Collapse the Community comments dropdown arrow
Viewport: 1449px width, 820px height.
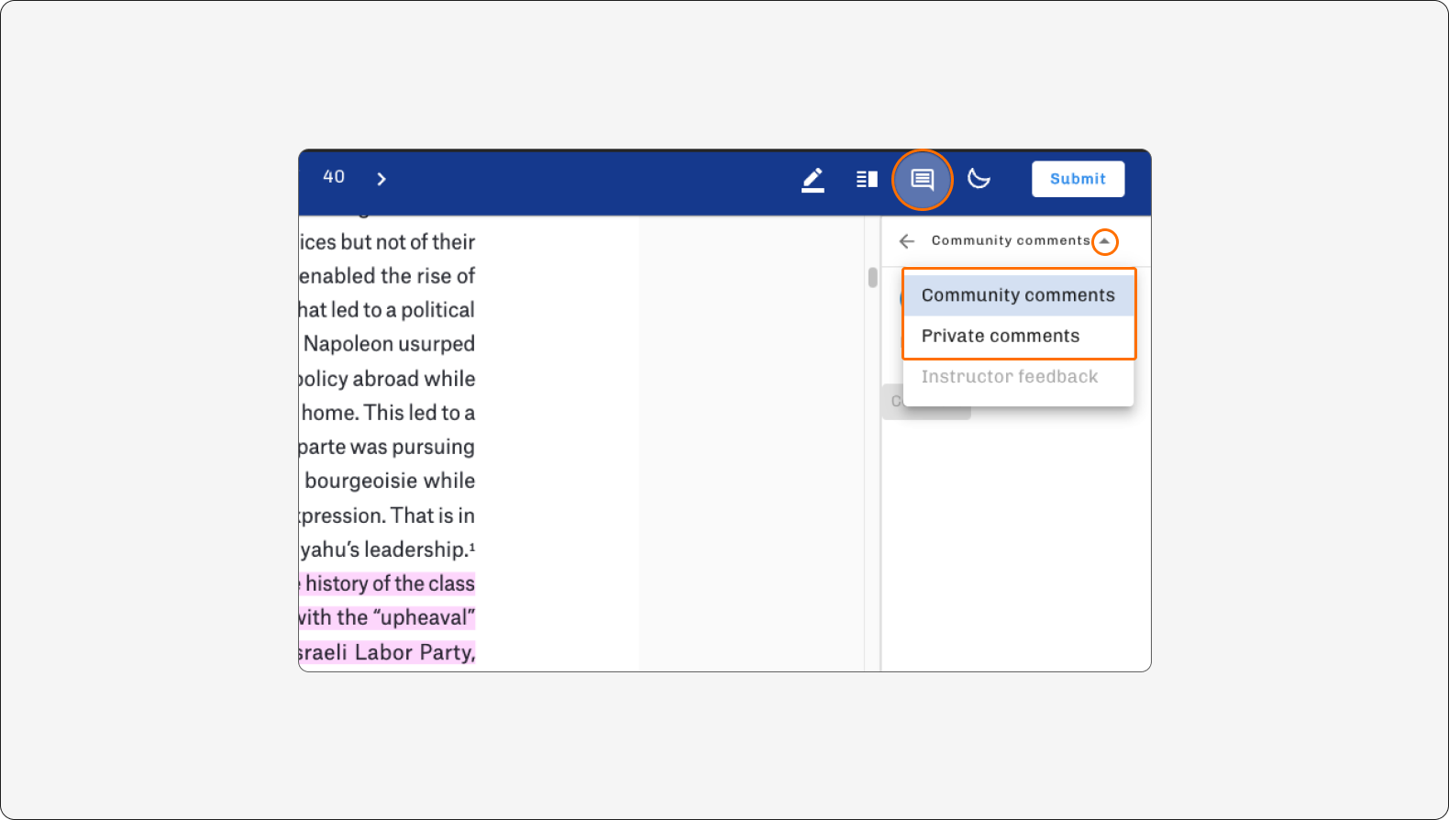pyautogui.click(x=1104, y=241)
